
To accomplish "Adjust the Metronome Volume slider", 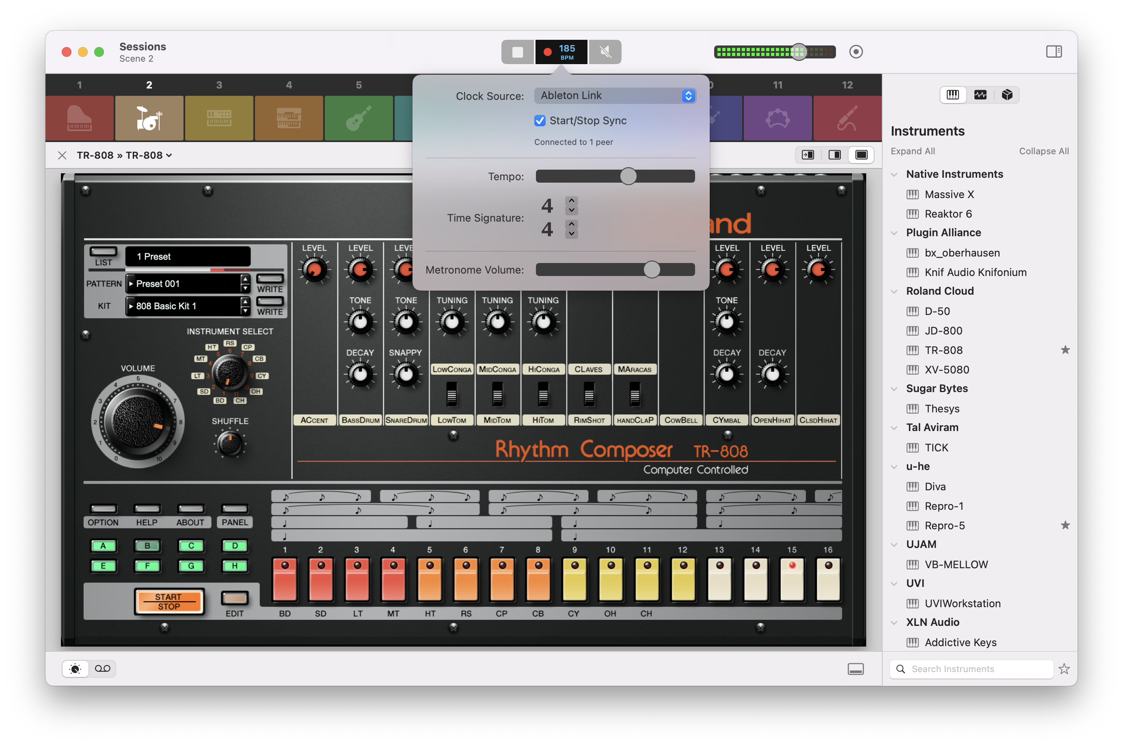I will coord(615,270).
